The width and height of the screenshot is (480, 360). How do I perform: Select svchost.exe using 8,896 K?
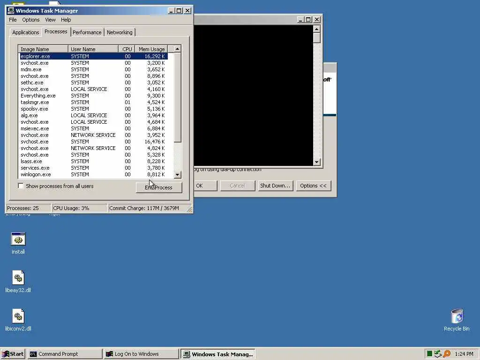tap(93, 76)
